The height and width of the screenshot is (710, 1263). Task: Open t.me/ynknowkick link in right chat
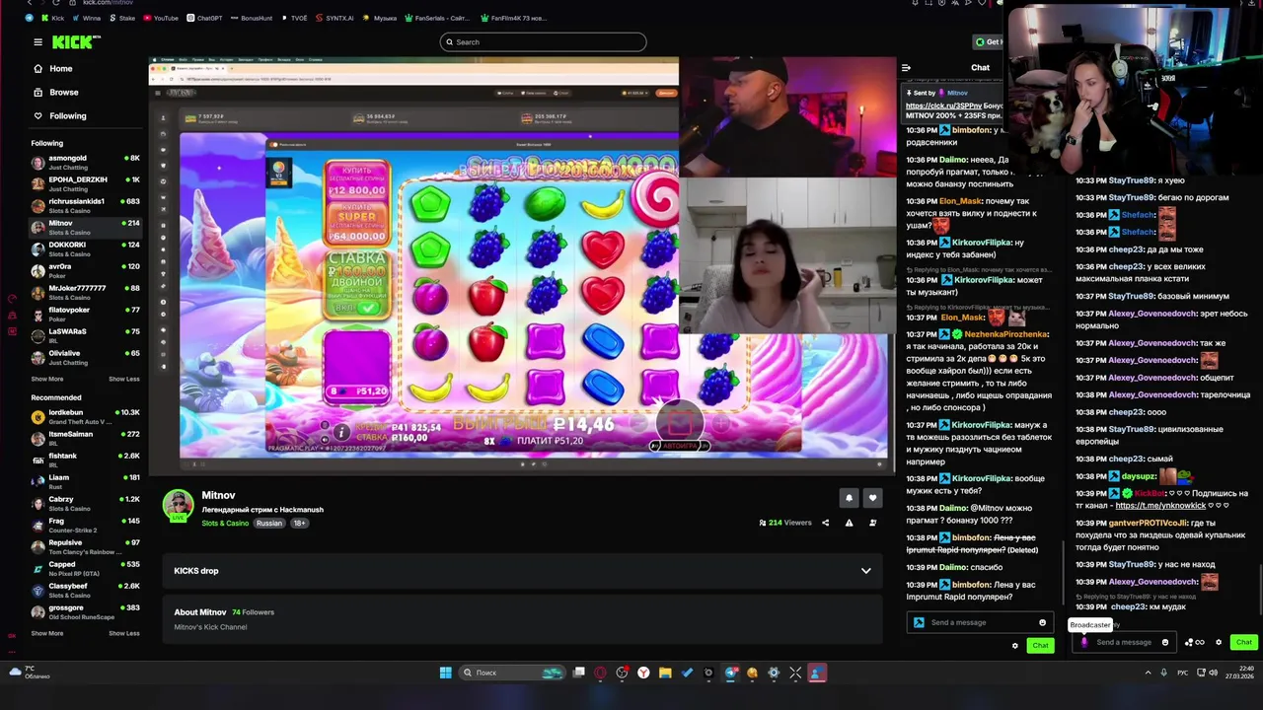[1160, 506]
